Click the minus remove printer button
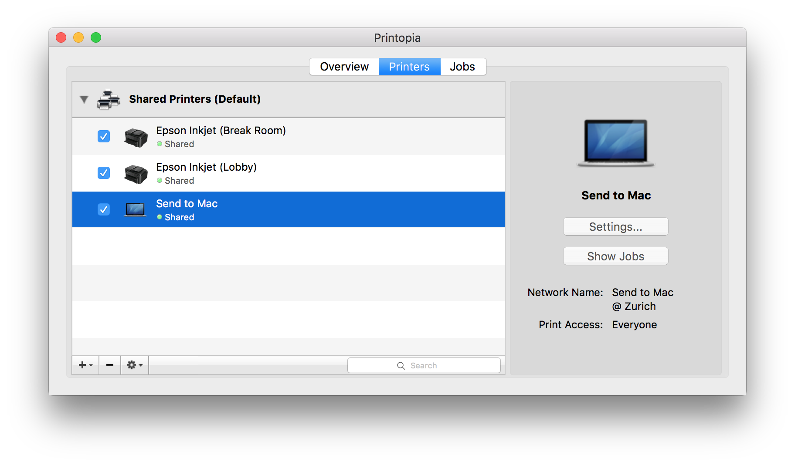 click(x=110, y=365)
